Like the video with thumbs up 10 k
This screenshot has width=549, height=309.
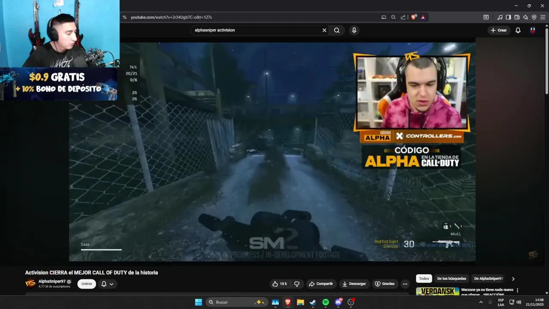[x=280, y=284]
